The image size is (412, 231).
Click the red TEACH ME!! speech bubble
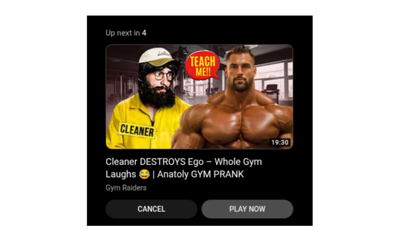point(202,65)
